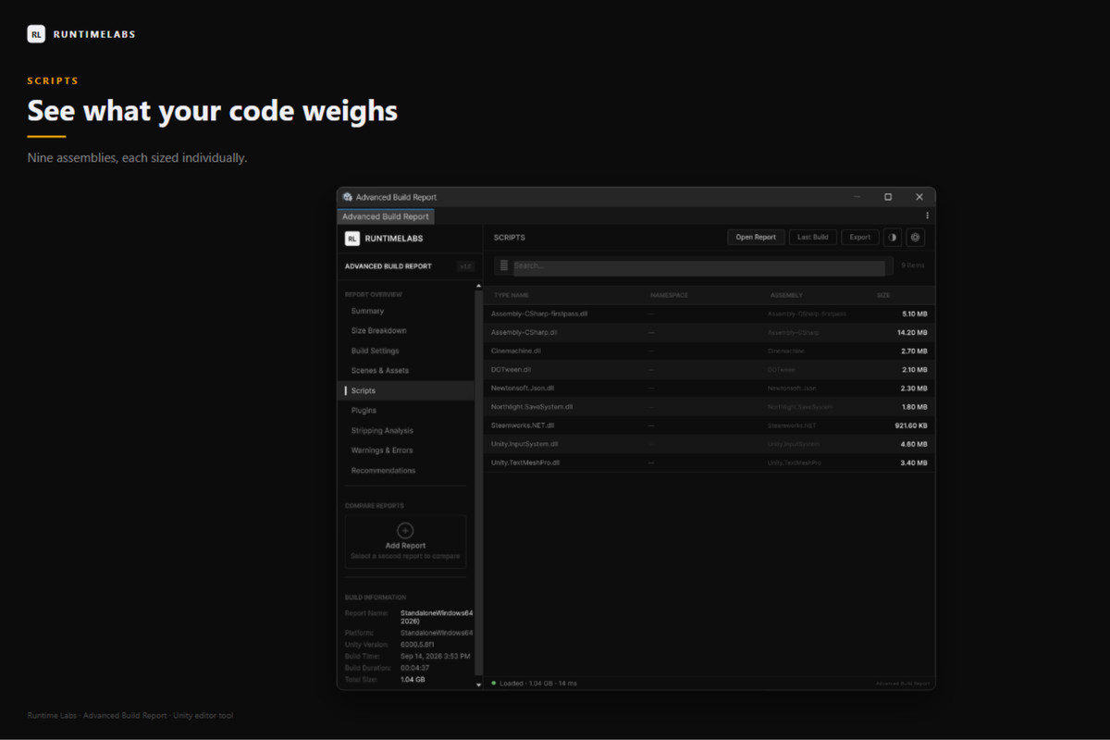Open the three-dot window options menu
This screenshot has height=740, width=1110.
928,216
